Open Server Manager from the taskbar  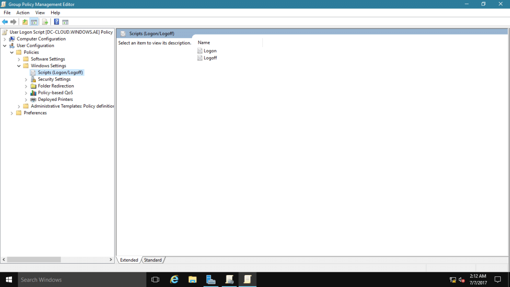click(x=211, y=280)
